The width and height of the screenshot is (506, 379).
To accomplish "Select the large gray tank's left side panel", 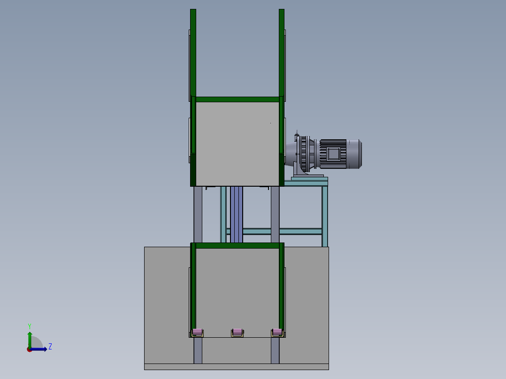I will [167, 305].
